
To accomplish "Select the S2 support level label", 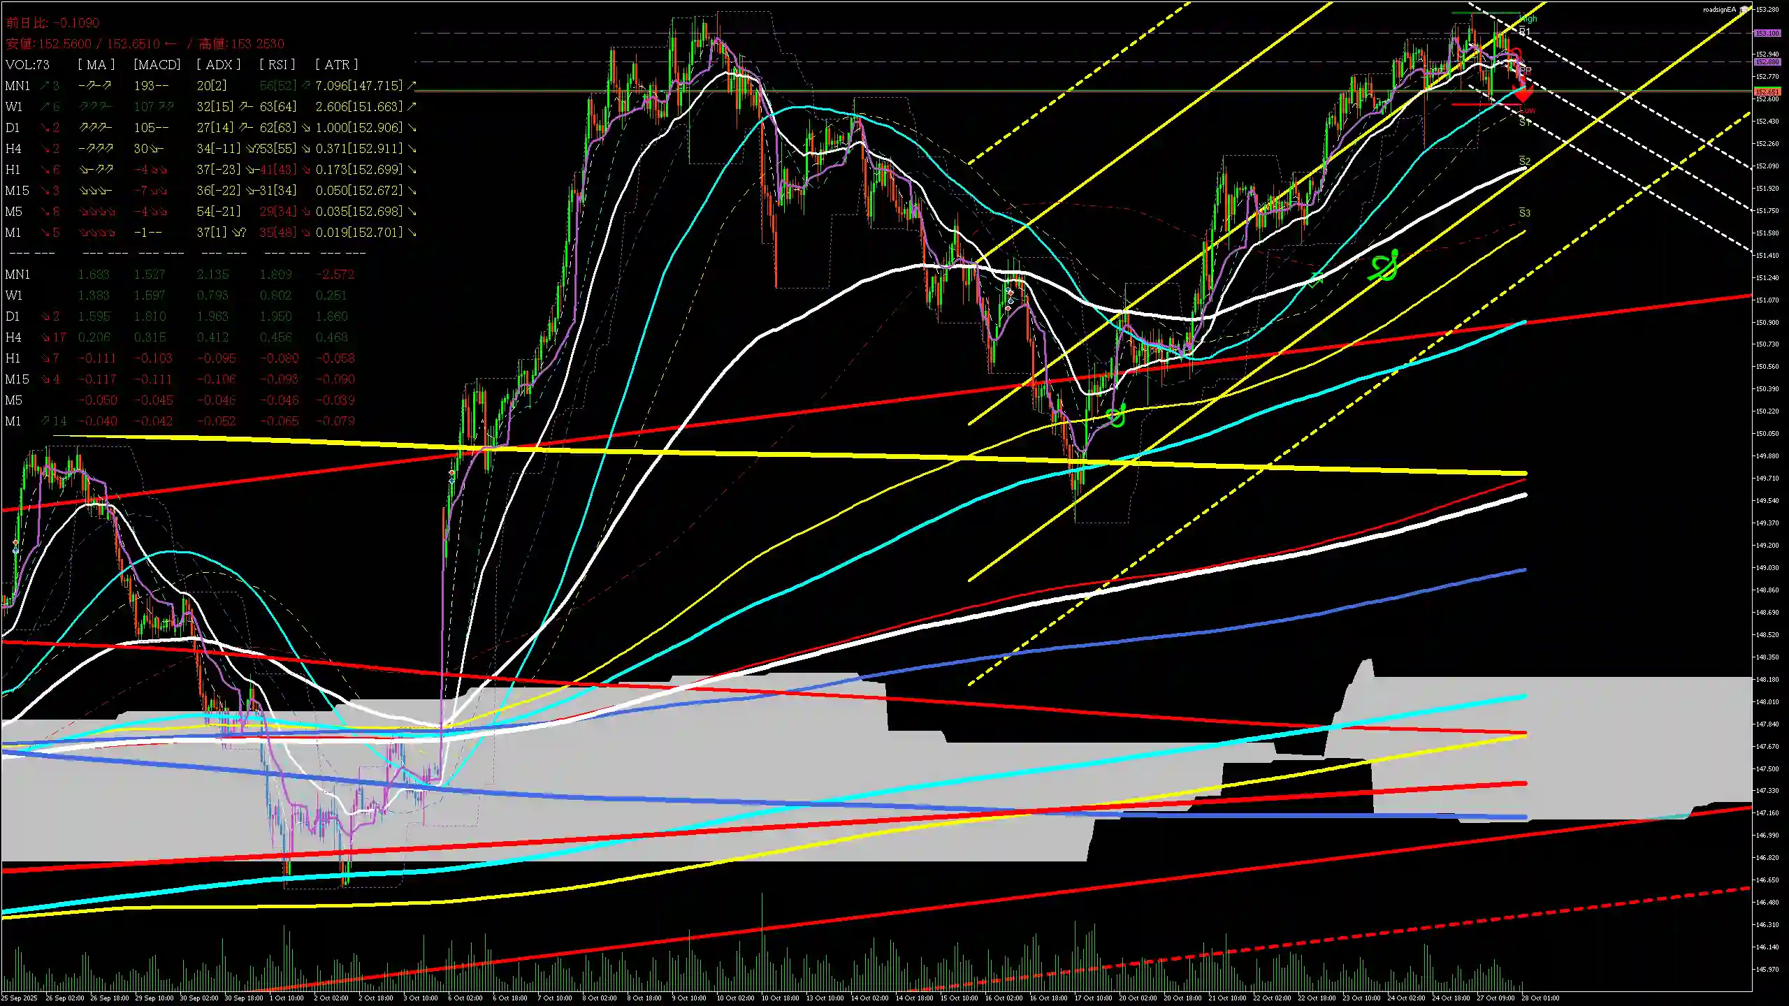I will click(1525, 161).
